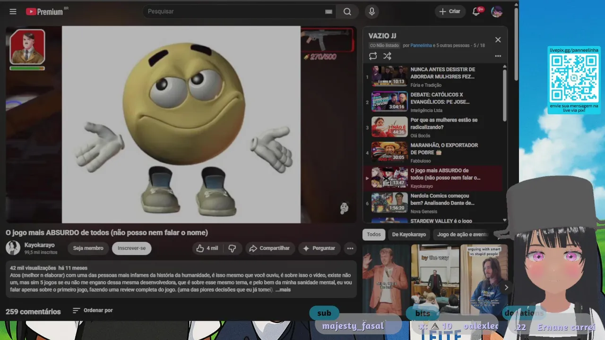Play Nerdola Comics começou bem video
The width and height of the screenshot is (605, 340).
(x=432, y=203)
